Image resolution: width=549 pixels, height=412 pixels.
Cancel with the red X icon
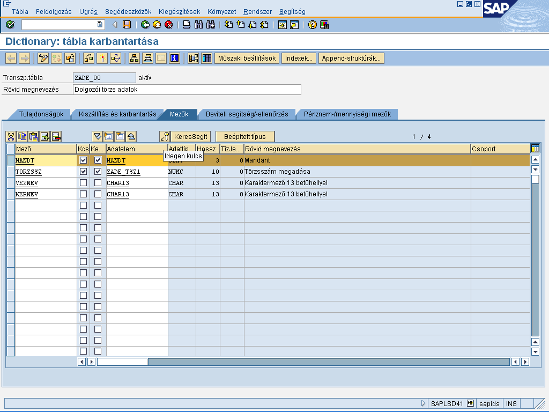(169, 25)
